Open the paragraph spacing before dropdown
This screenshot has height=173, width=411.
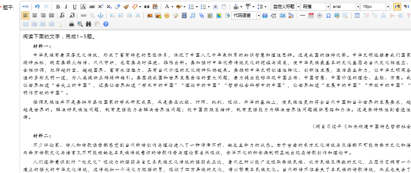pyautogui.click(x=241, y=7)
